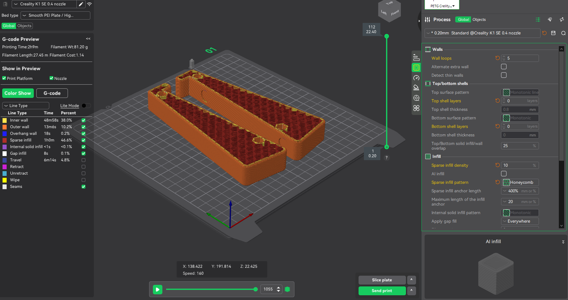Click the Inner wall yellow color swatch
The image size is (568, 300).
click(x=5, y=120)
